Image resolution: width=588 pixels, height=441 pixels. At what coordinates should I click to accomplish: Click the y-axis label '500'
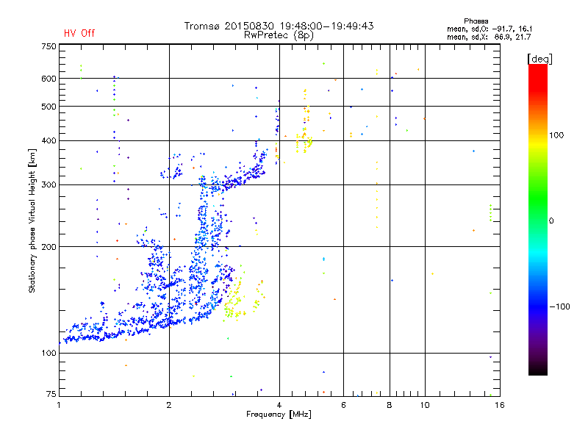click(49, 107)
